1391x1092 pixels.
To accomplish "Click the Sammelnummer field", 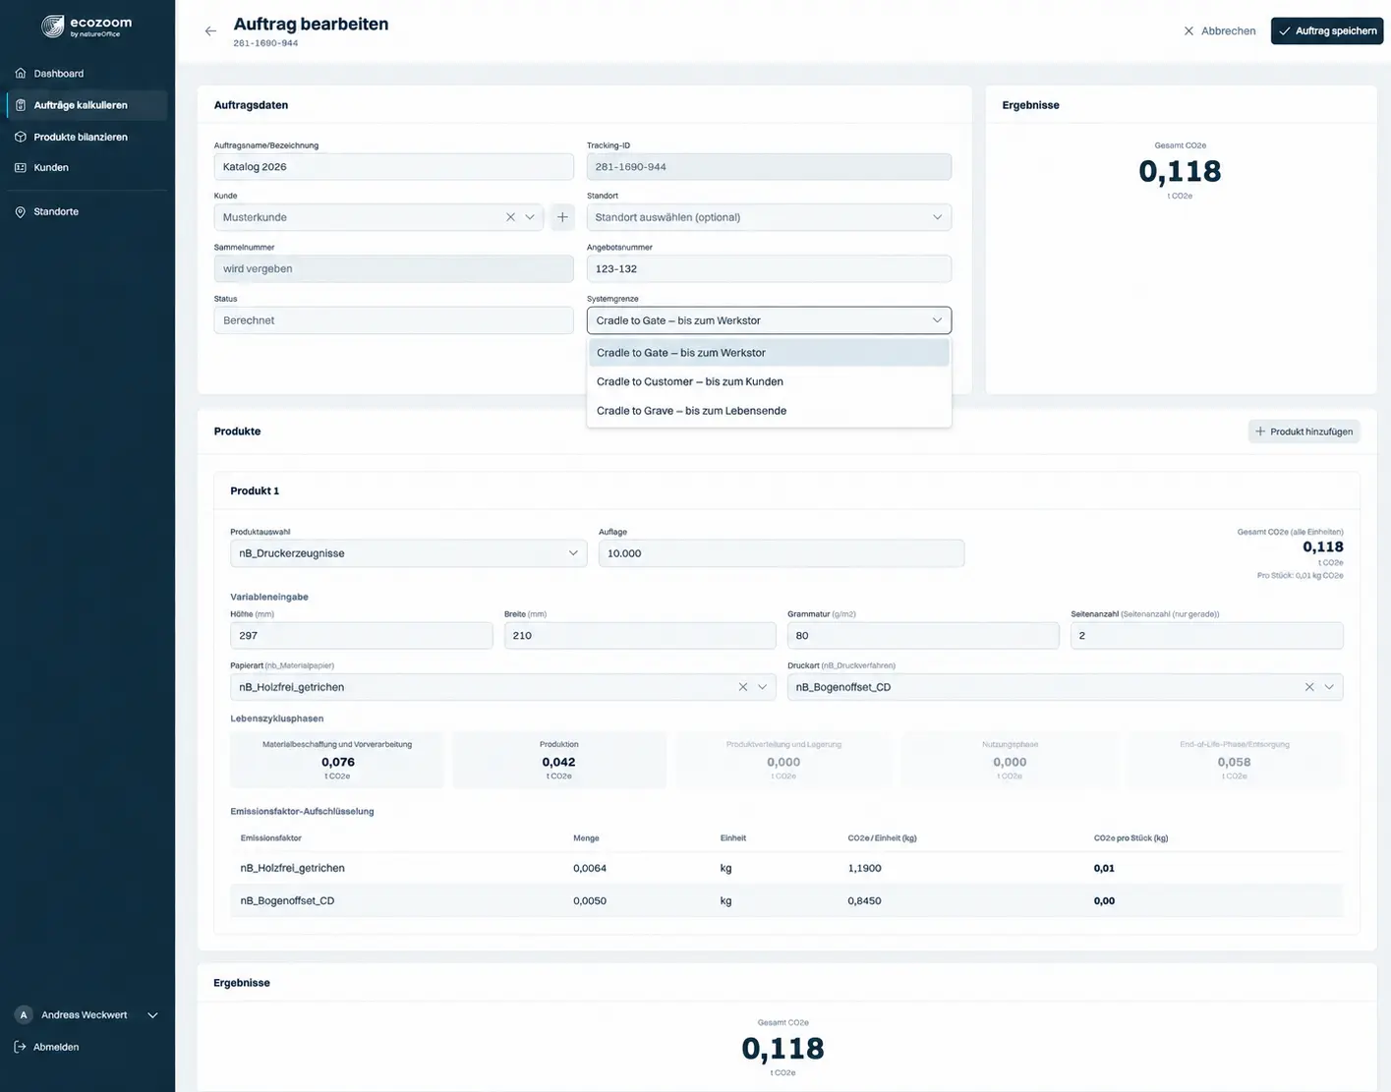I will pyautogui.click(x=393, y=268).
